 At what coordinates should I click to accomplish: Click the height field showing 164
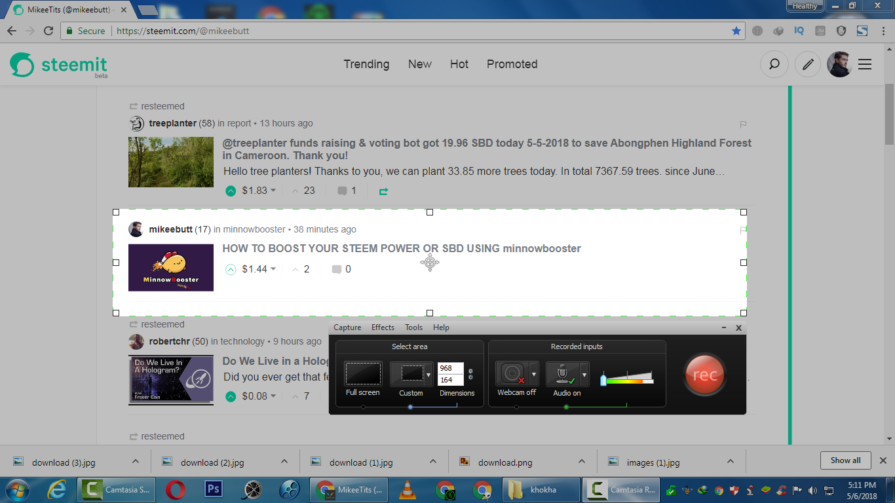pyautogui.click(x=450, y=380)
